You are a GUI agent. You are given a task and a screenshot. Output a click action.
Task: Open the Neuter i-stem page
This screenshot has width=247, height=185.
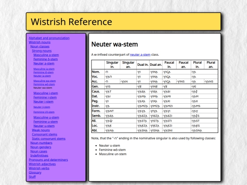click(43, 101)
